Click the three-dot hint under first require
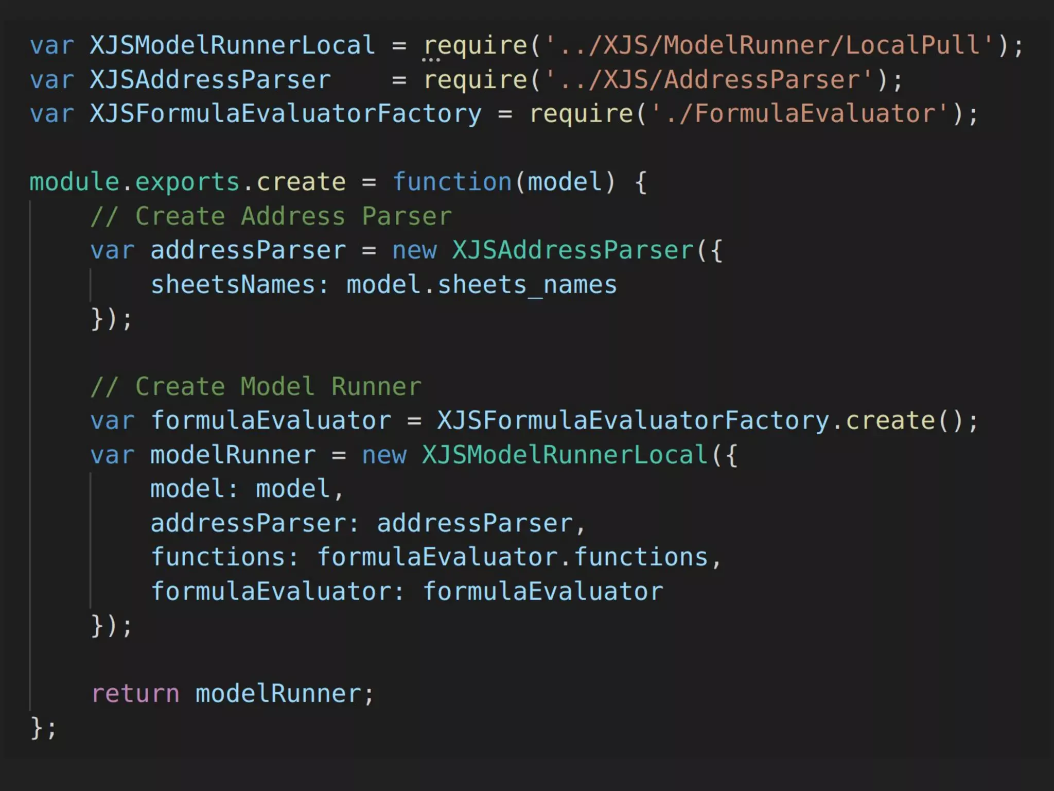Viewport: 1054px width, 791px height. pos(431,60)
